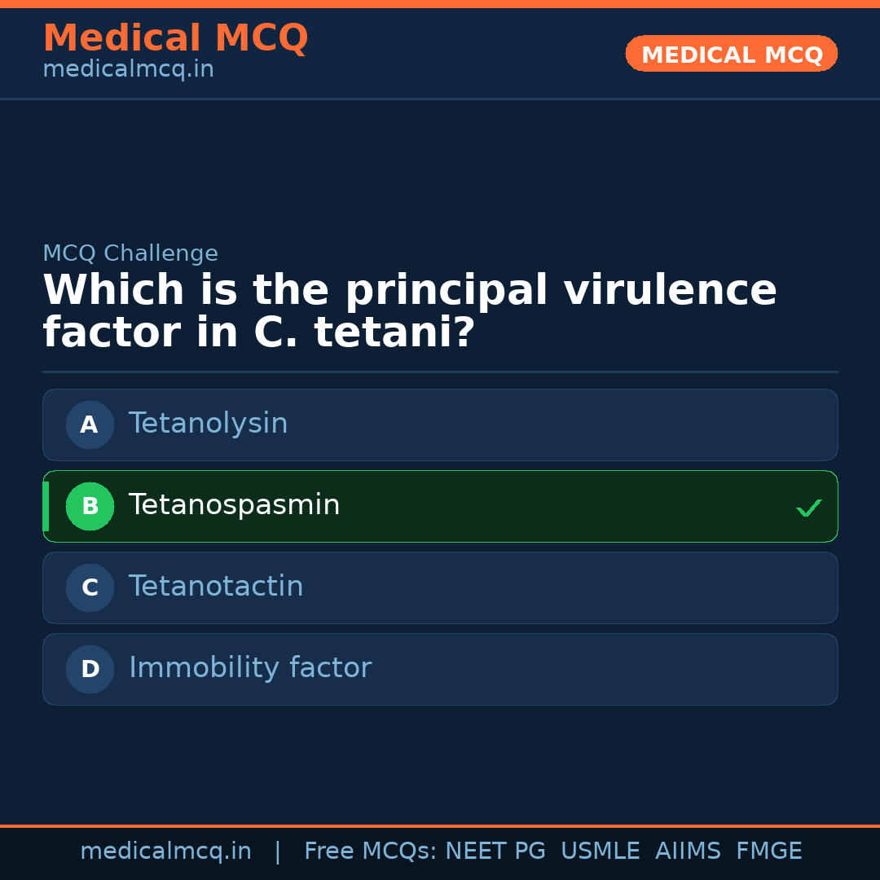
Task: Click the orange MEDICAL MCQ badge
Action: (731, 54)
